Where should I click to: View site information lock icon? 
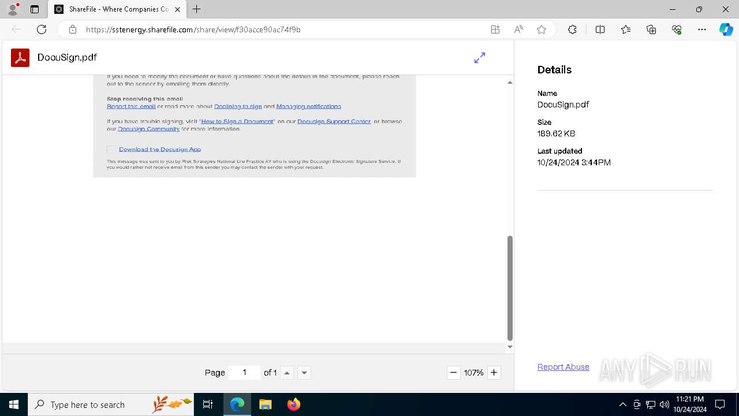pyautogui.click(x=73, y=29)
